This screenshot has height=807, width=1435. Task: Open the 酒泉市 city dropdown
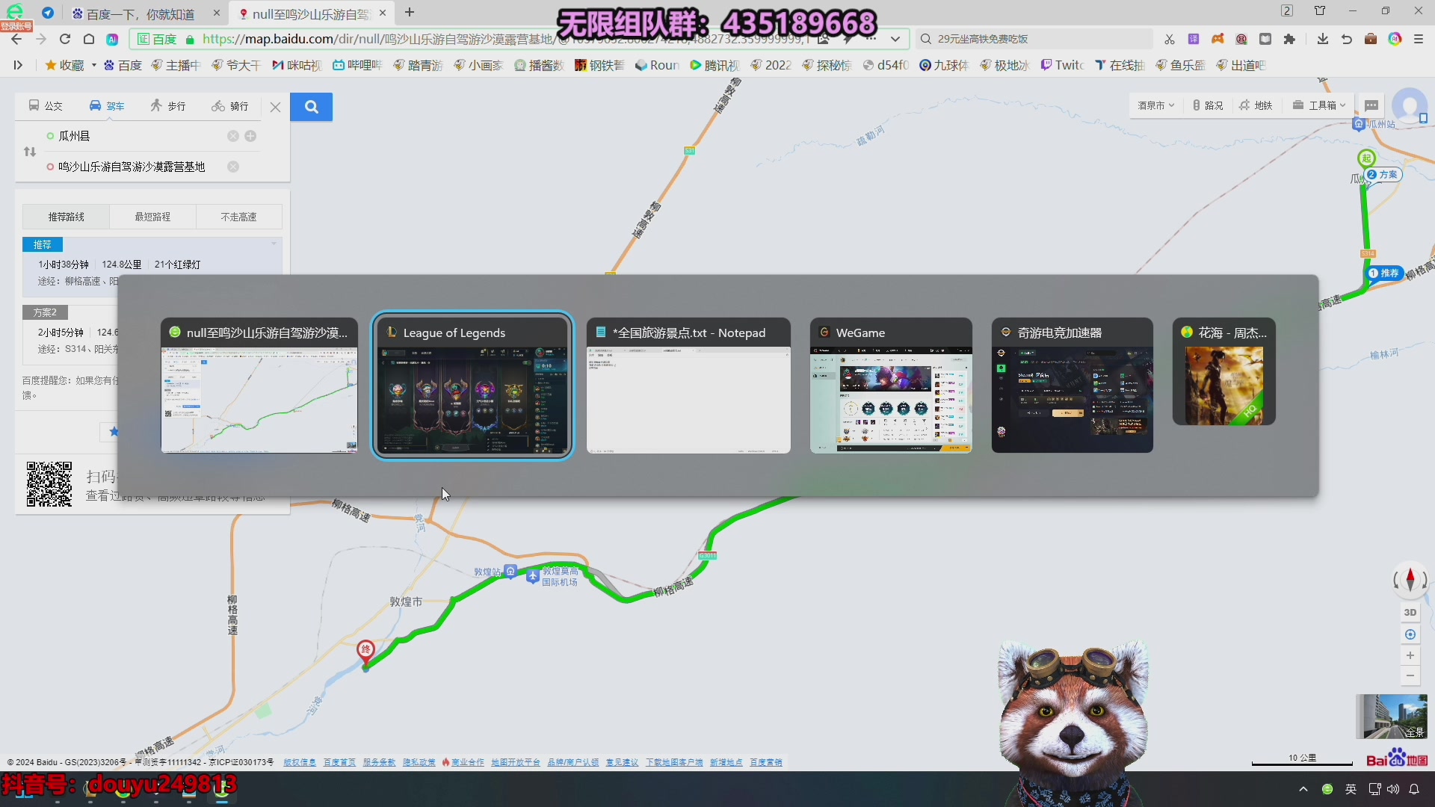[1156, 105]
